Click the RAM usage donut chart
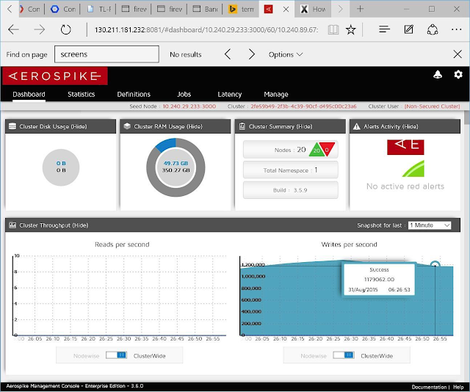 point(176,167)
